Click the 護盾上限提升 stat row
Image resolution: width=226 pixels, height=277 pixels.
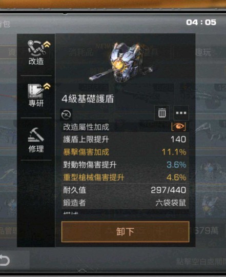[125, 140]
